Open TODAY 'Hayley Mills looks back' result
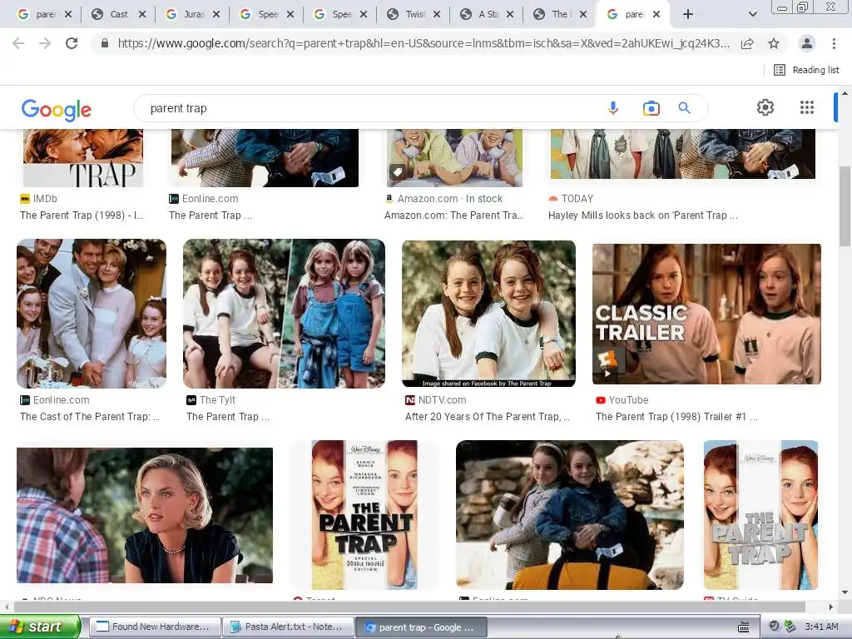The image size is (852, 639). point(643,215)
